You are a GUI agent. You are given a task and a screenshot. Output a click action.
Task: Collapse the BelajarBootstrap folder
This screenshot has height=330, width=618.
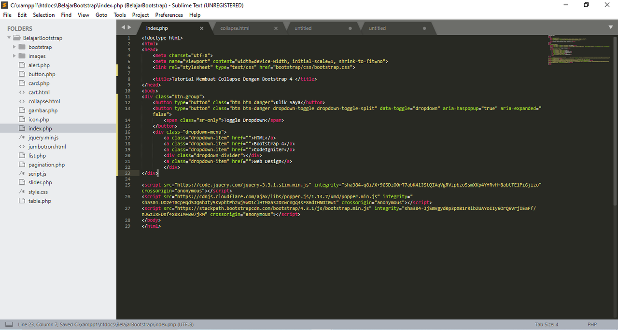9,38
